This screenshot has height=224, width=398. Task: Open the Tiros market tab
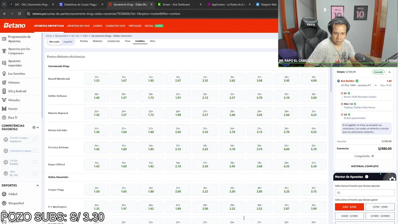click(x=127, y=41)
